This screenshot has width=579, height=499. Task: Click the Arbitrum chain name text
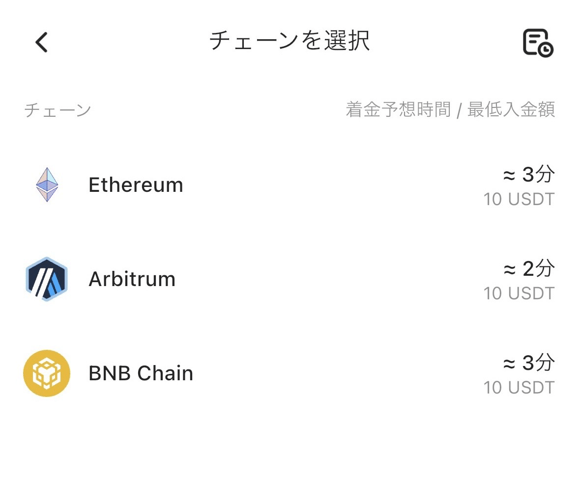tap(132, 279)
